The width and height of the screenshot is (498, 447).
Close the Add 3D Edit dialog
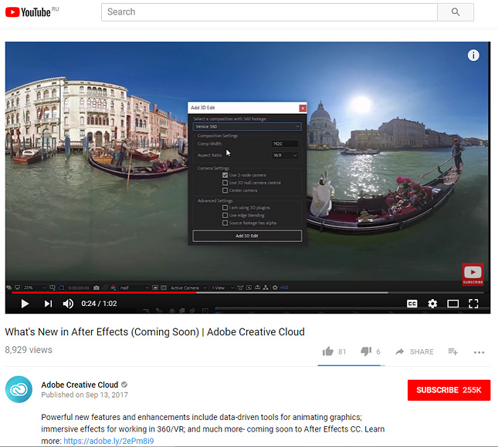303,108
